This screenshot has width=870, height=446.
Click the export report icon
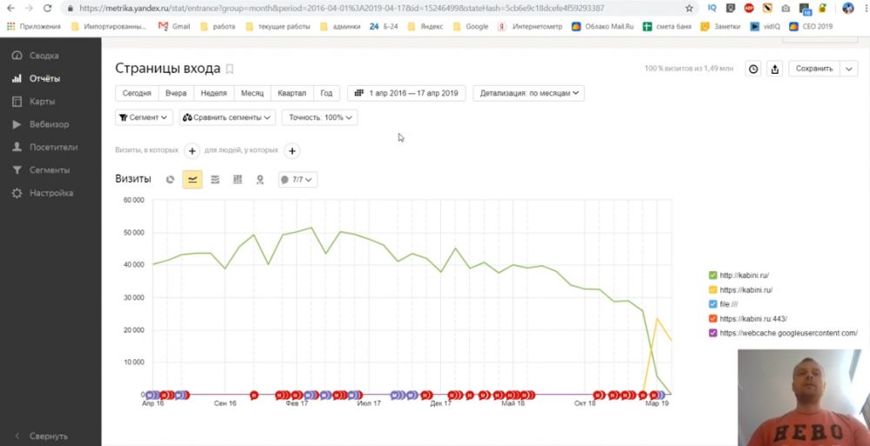tap(775, 69)
